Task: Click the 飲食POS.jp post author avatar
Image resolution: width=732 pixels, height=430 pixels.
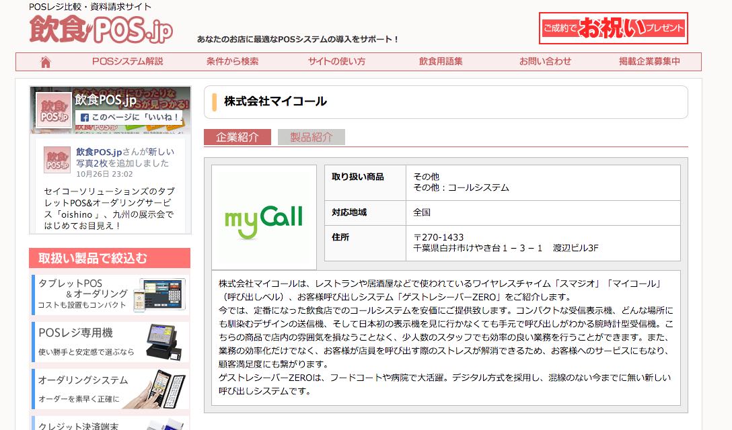Action: 57,160
